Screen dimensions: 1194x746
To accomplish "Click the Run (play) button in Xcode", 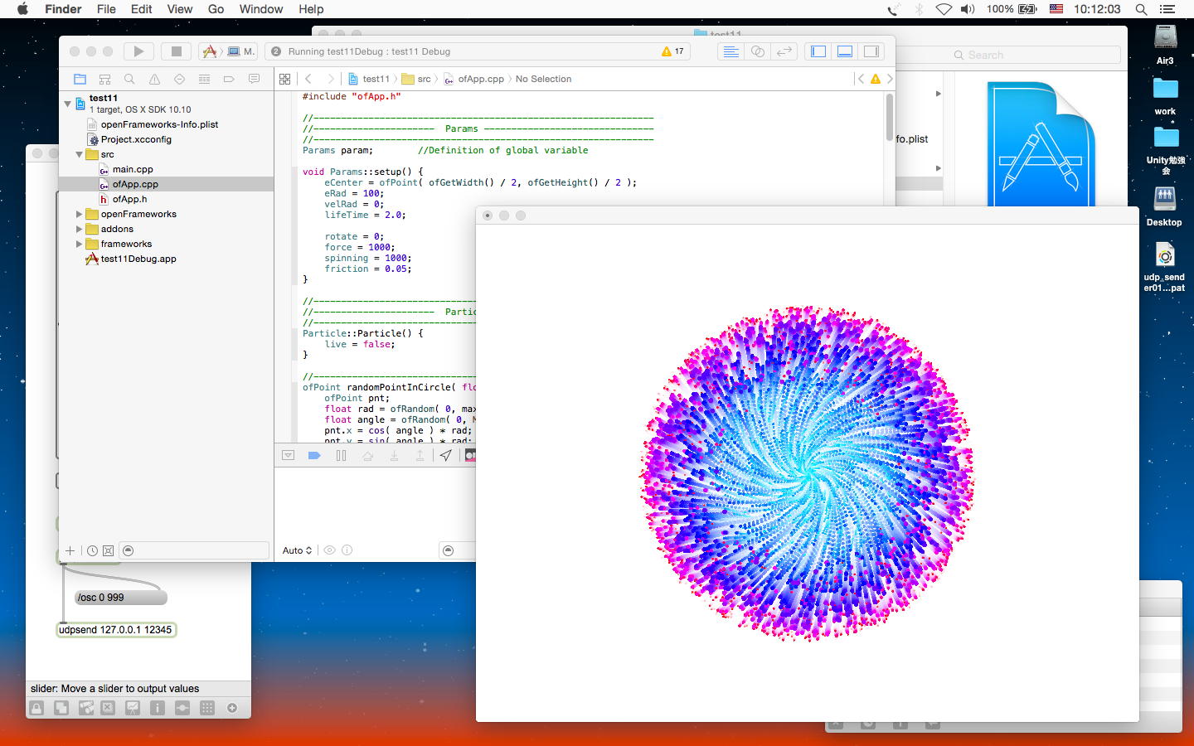I will 138,51.
